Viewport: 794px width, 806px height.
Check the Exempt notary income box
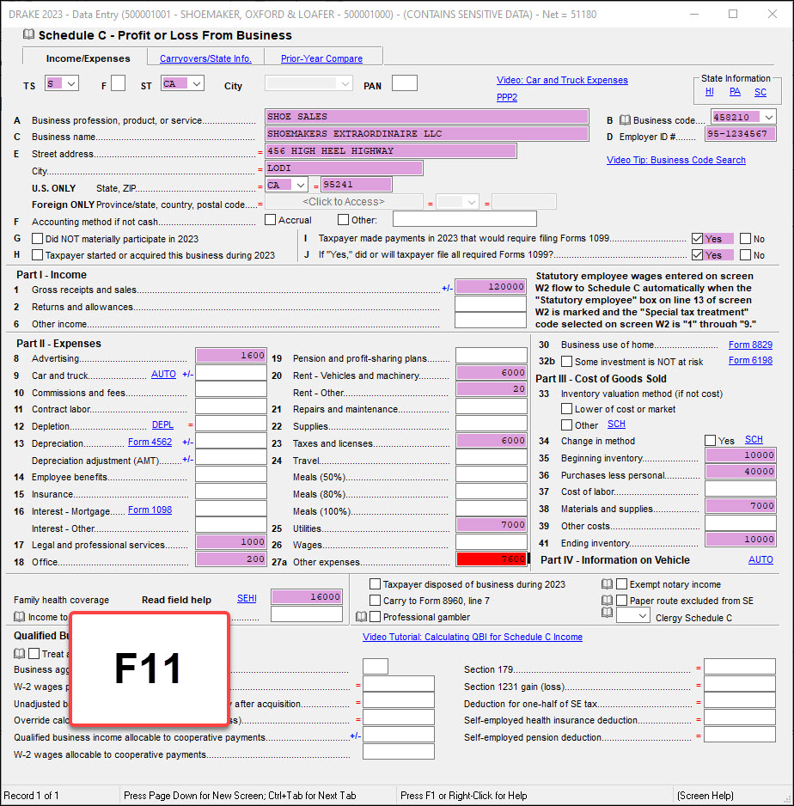(622, 584)
